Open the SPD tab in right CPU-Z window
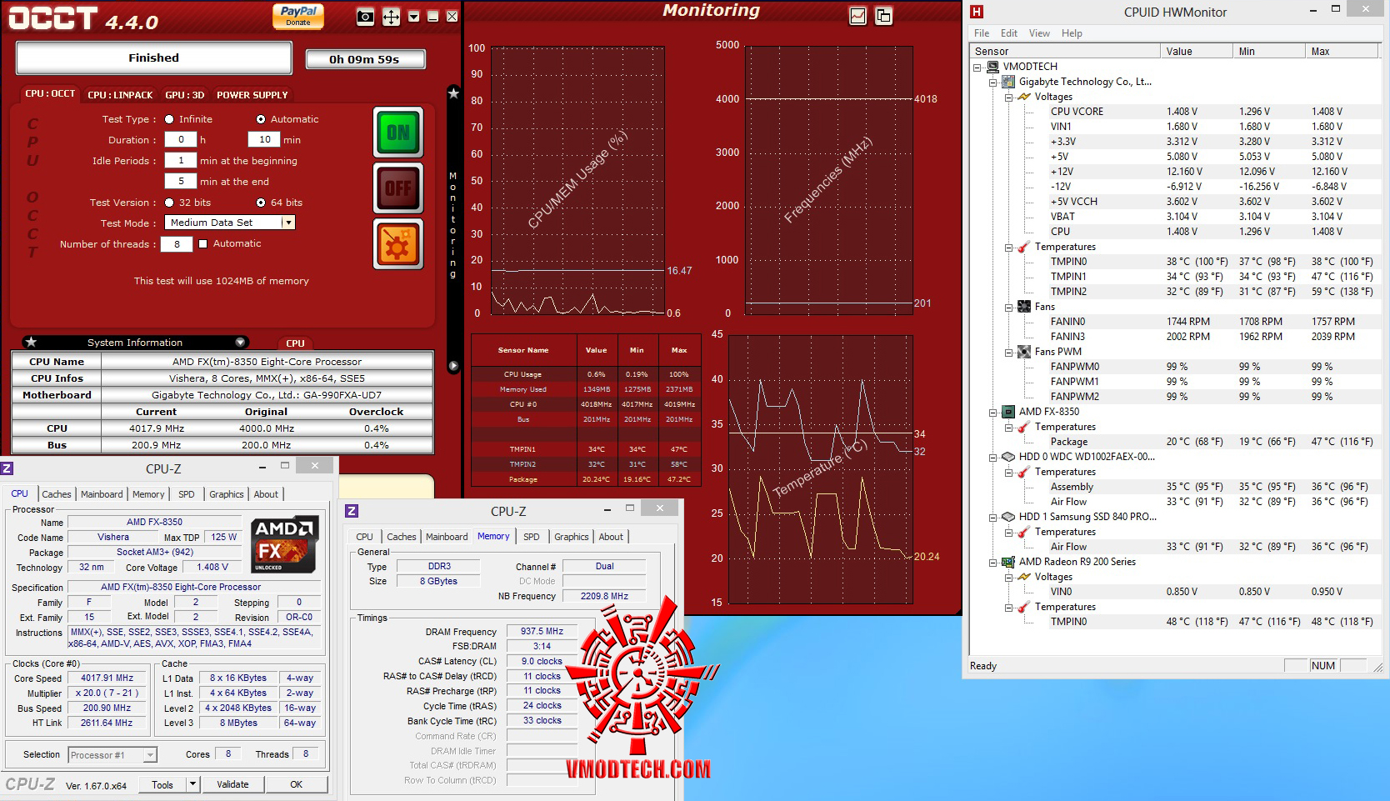1390x801 pixels. click(x=532, y=537)
